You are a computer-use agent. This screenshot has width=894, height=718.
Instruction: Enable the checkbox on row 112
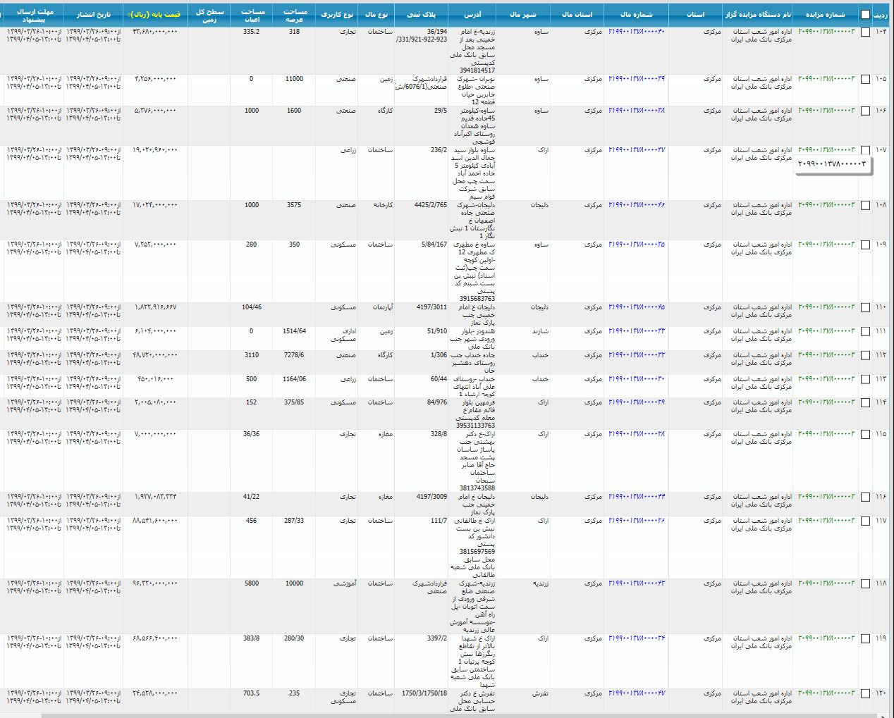(865, 356)
